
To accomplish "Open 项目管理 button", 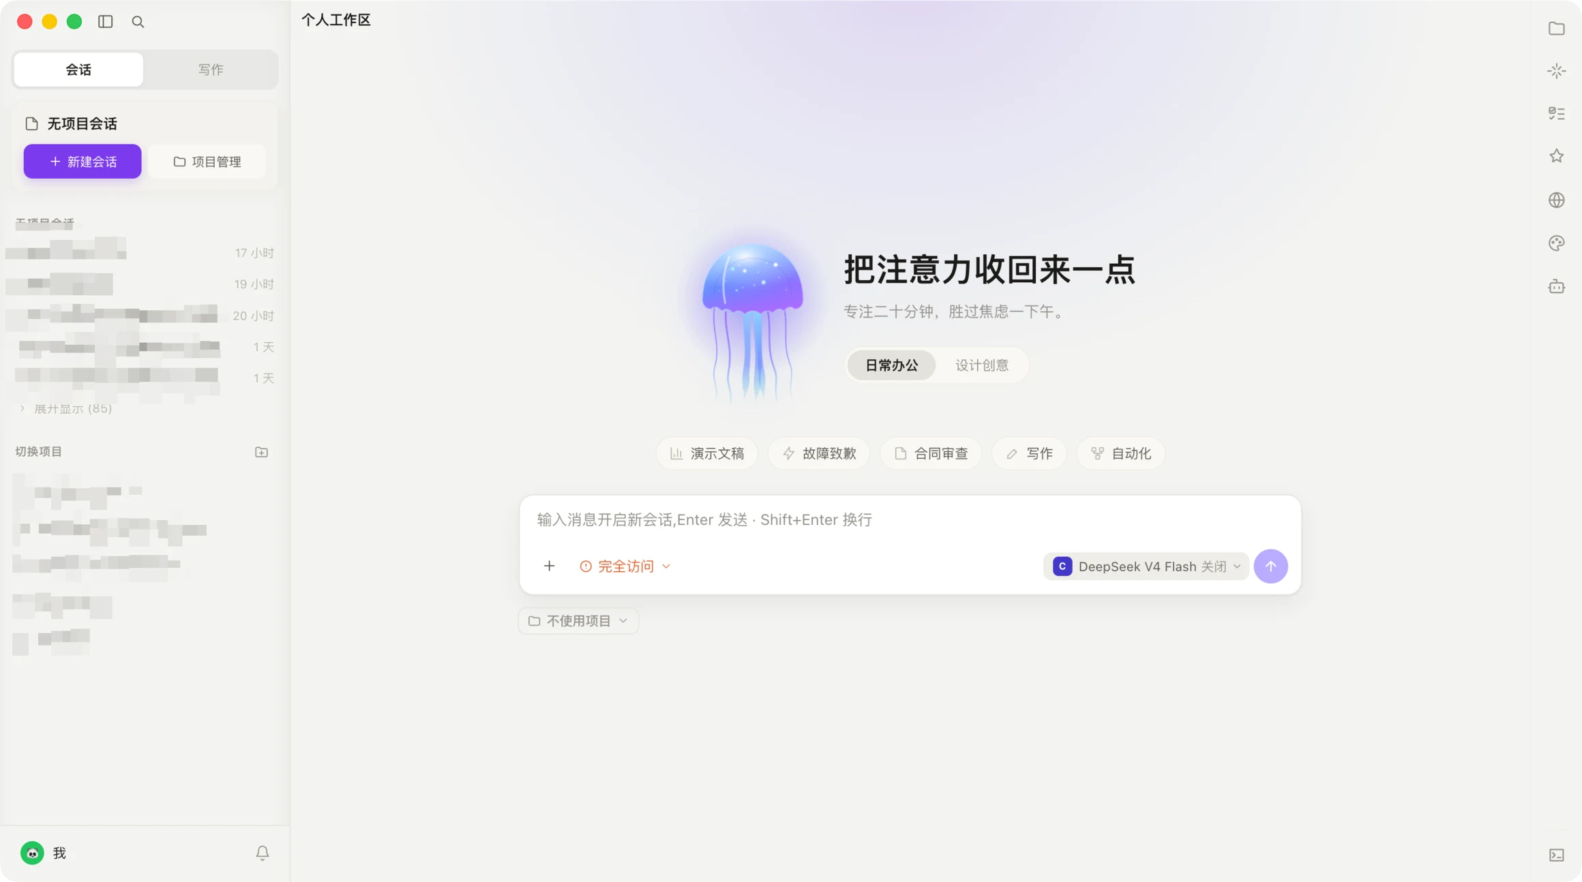I will 207,162.
